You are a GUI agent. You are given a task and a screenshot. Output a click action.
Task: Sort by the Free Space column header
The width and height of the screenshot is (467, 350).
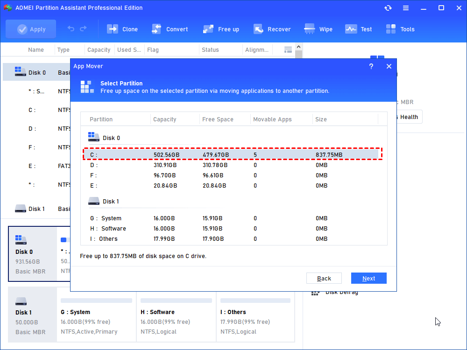tap(218, 119)
